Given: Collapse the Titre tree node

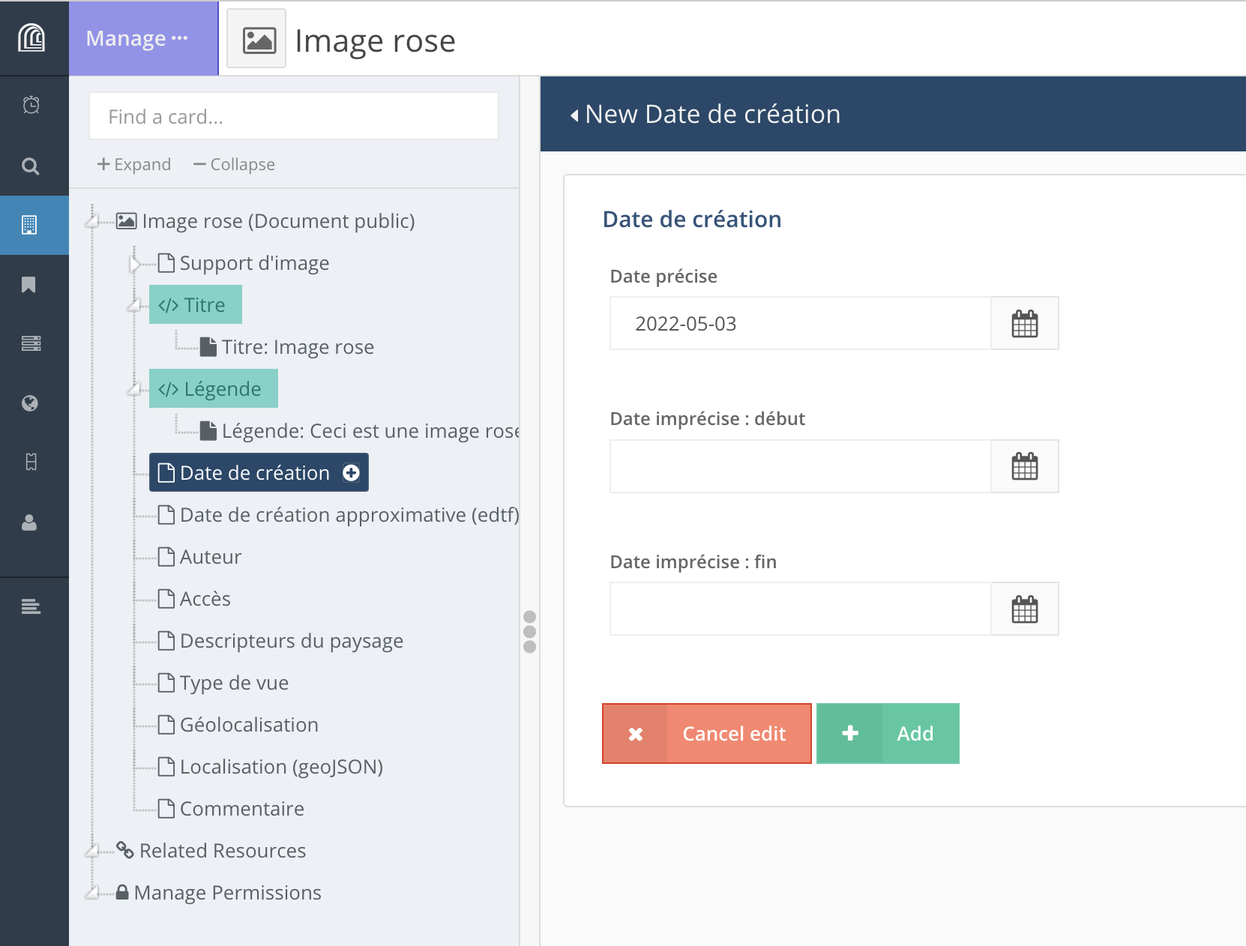Looking at the screenshot, I should coord(135,305).
